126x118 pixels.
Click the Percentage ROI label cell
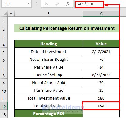click(48, 114)
